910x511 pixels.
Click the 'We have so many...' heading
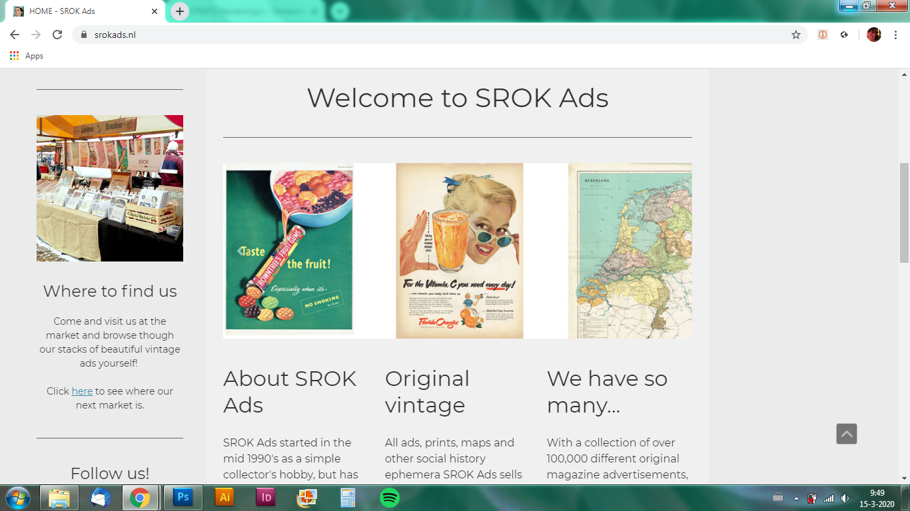[x=607, y=391]
